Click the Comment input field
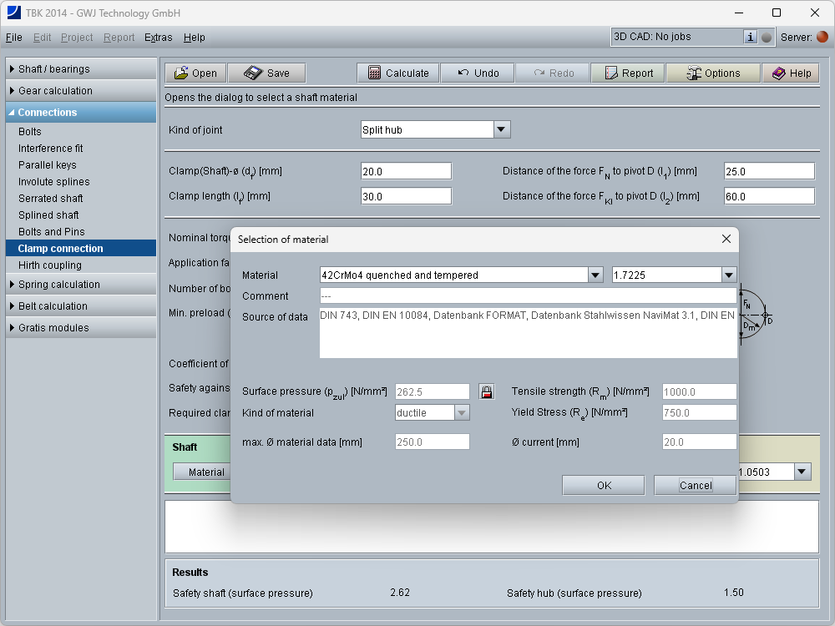The image size is (835, 626). [x=528, y=296]
